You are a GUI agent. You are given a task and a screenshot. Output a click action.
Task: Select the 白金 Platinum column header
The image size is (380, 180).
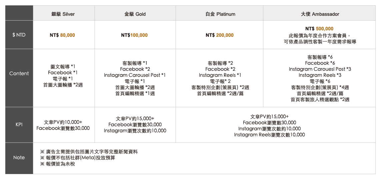click(220, 14)
